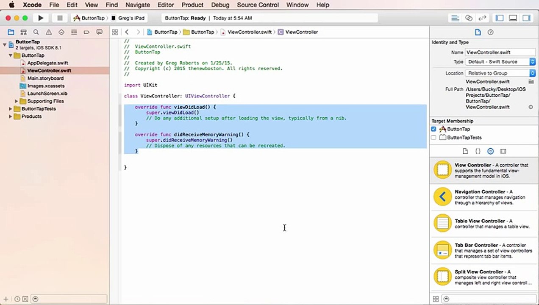Viewport: 539px width, 305px height.
Task: Select the ButtonTap scheme
Action: 89,18
